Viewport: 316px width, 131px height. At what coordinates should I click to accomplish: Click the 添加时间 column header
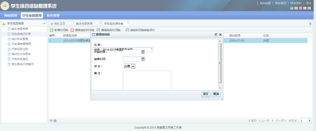pos(245,36)
